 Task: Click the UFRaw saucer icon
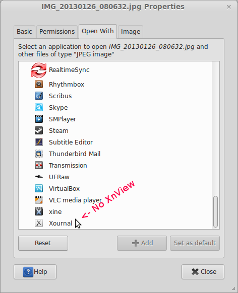pyautogui.click(x=39, y=177)
